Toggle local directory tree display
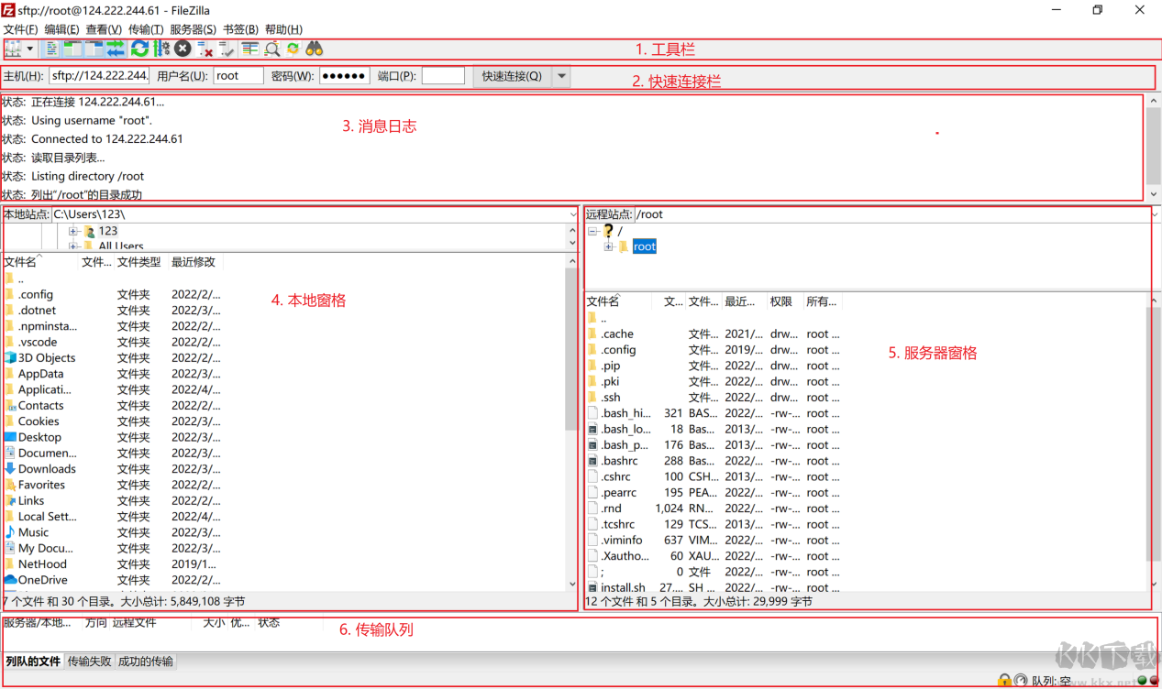Image resolution: width=1162 pixels, height=689 pixels. point(72,49)
